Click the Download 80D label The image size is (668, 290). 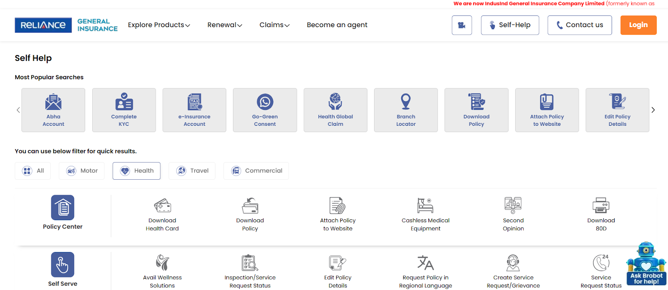pos(601,224)
